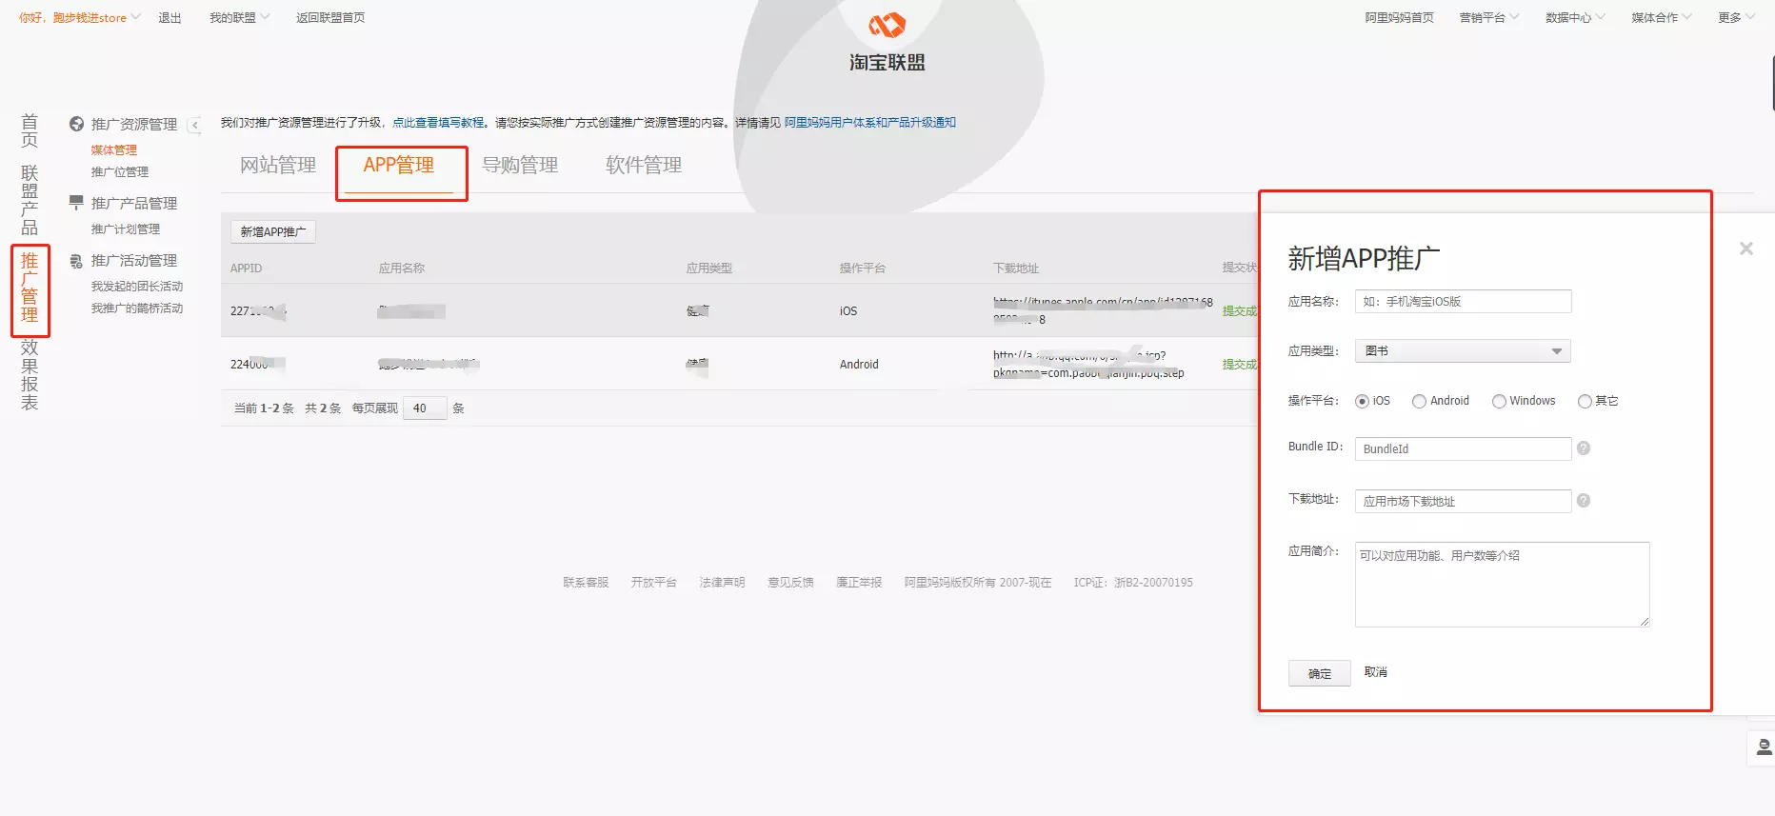Screen dimensions: 1775x816
Task: Click the help icon next to 下载地址
Action: 1584,501
